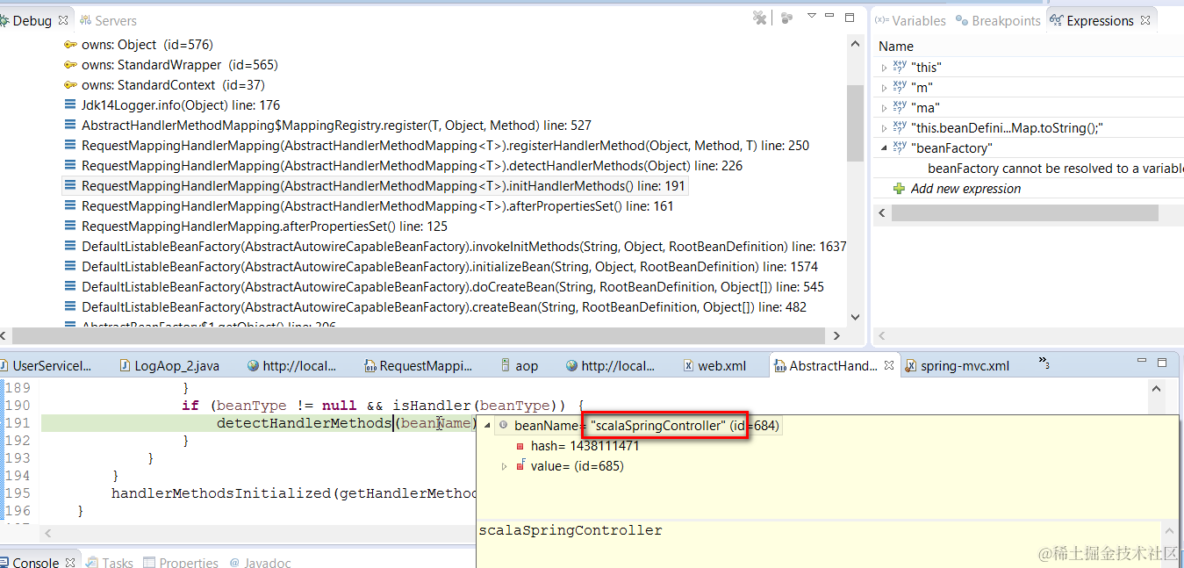This screenshot has height=568, width=1184.
Task: Open the Tasks tab
Action: 110,562
